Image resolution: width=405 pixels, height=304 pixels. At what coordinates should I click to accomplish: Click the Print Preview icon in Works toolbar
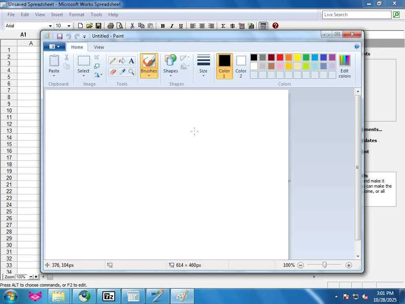pyautogui.click(x=119, y=26)
